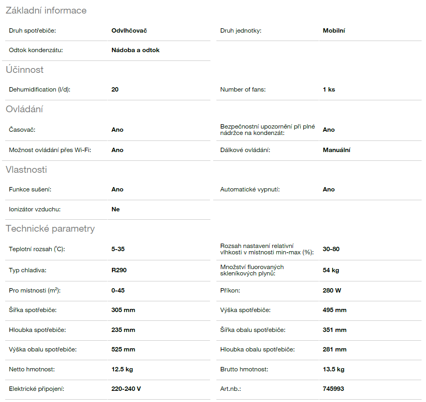426x402 pixels.
Task: Click the Odvlhčovač appliance type value
Action: point(129,31)
